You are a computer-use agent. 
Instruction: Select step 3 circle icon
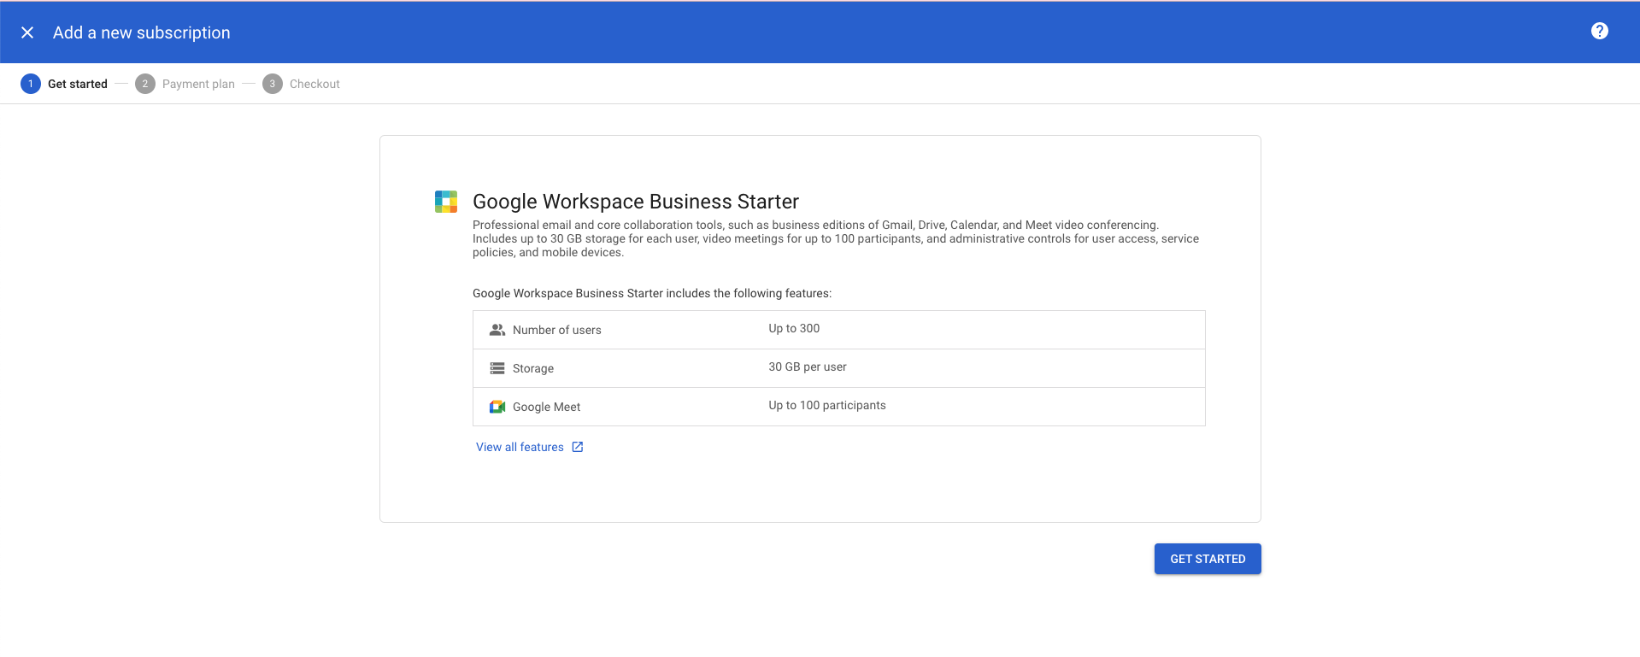[273, 84]
